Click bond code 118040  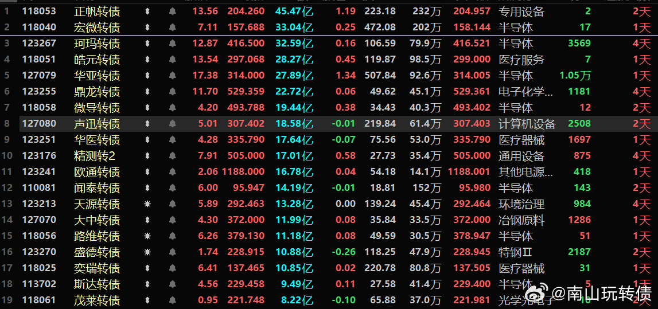tap(39, 28)
